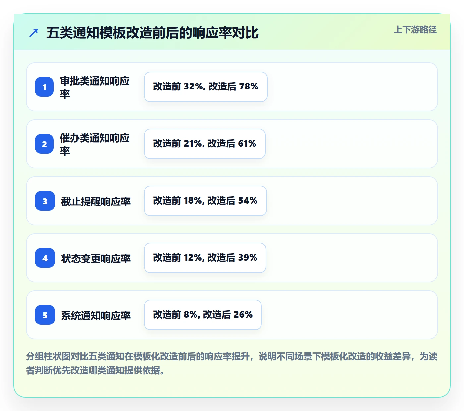This screenshot has width=464, height=411.
Task: Click value box 改造前 8%, 改造后 26%
Action: coord(203,315)
